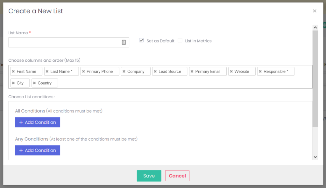
Task: Remove Lead Source column tag
Action: (155, 72)
